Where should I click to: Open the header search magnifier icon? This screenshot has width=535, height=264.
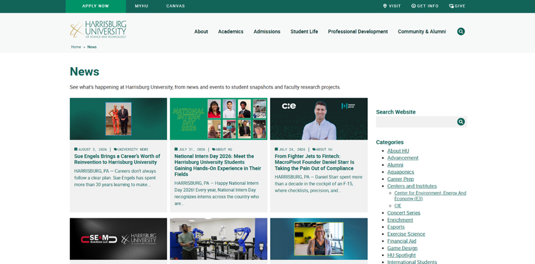click(461, 31)
